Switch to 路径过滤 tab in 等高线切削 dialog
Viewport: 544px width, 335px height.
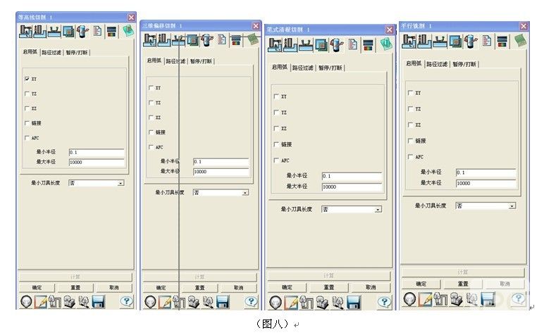52,52
